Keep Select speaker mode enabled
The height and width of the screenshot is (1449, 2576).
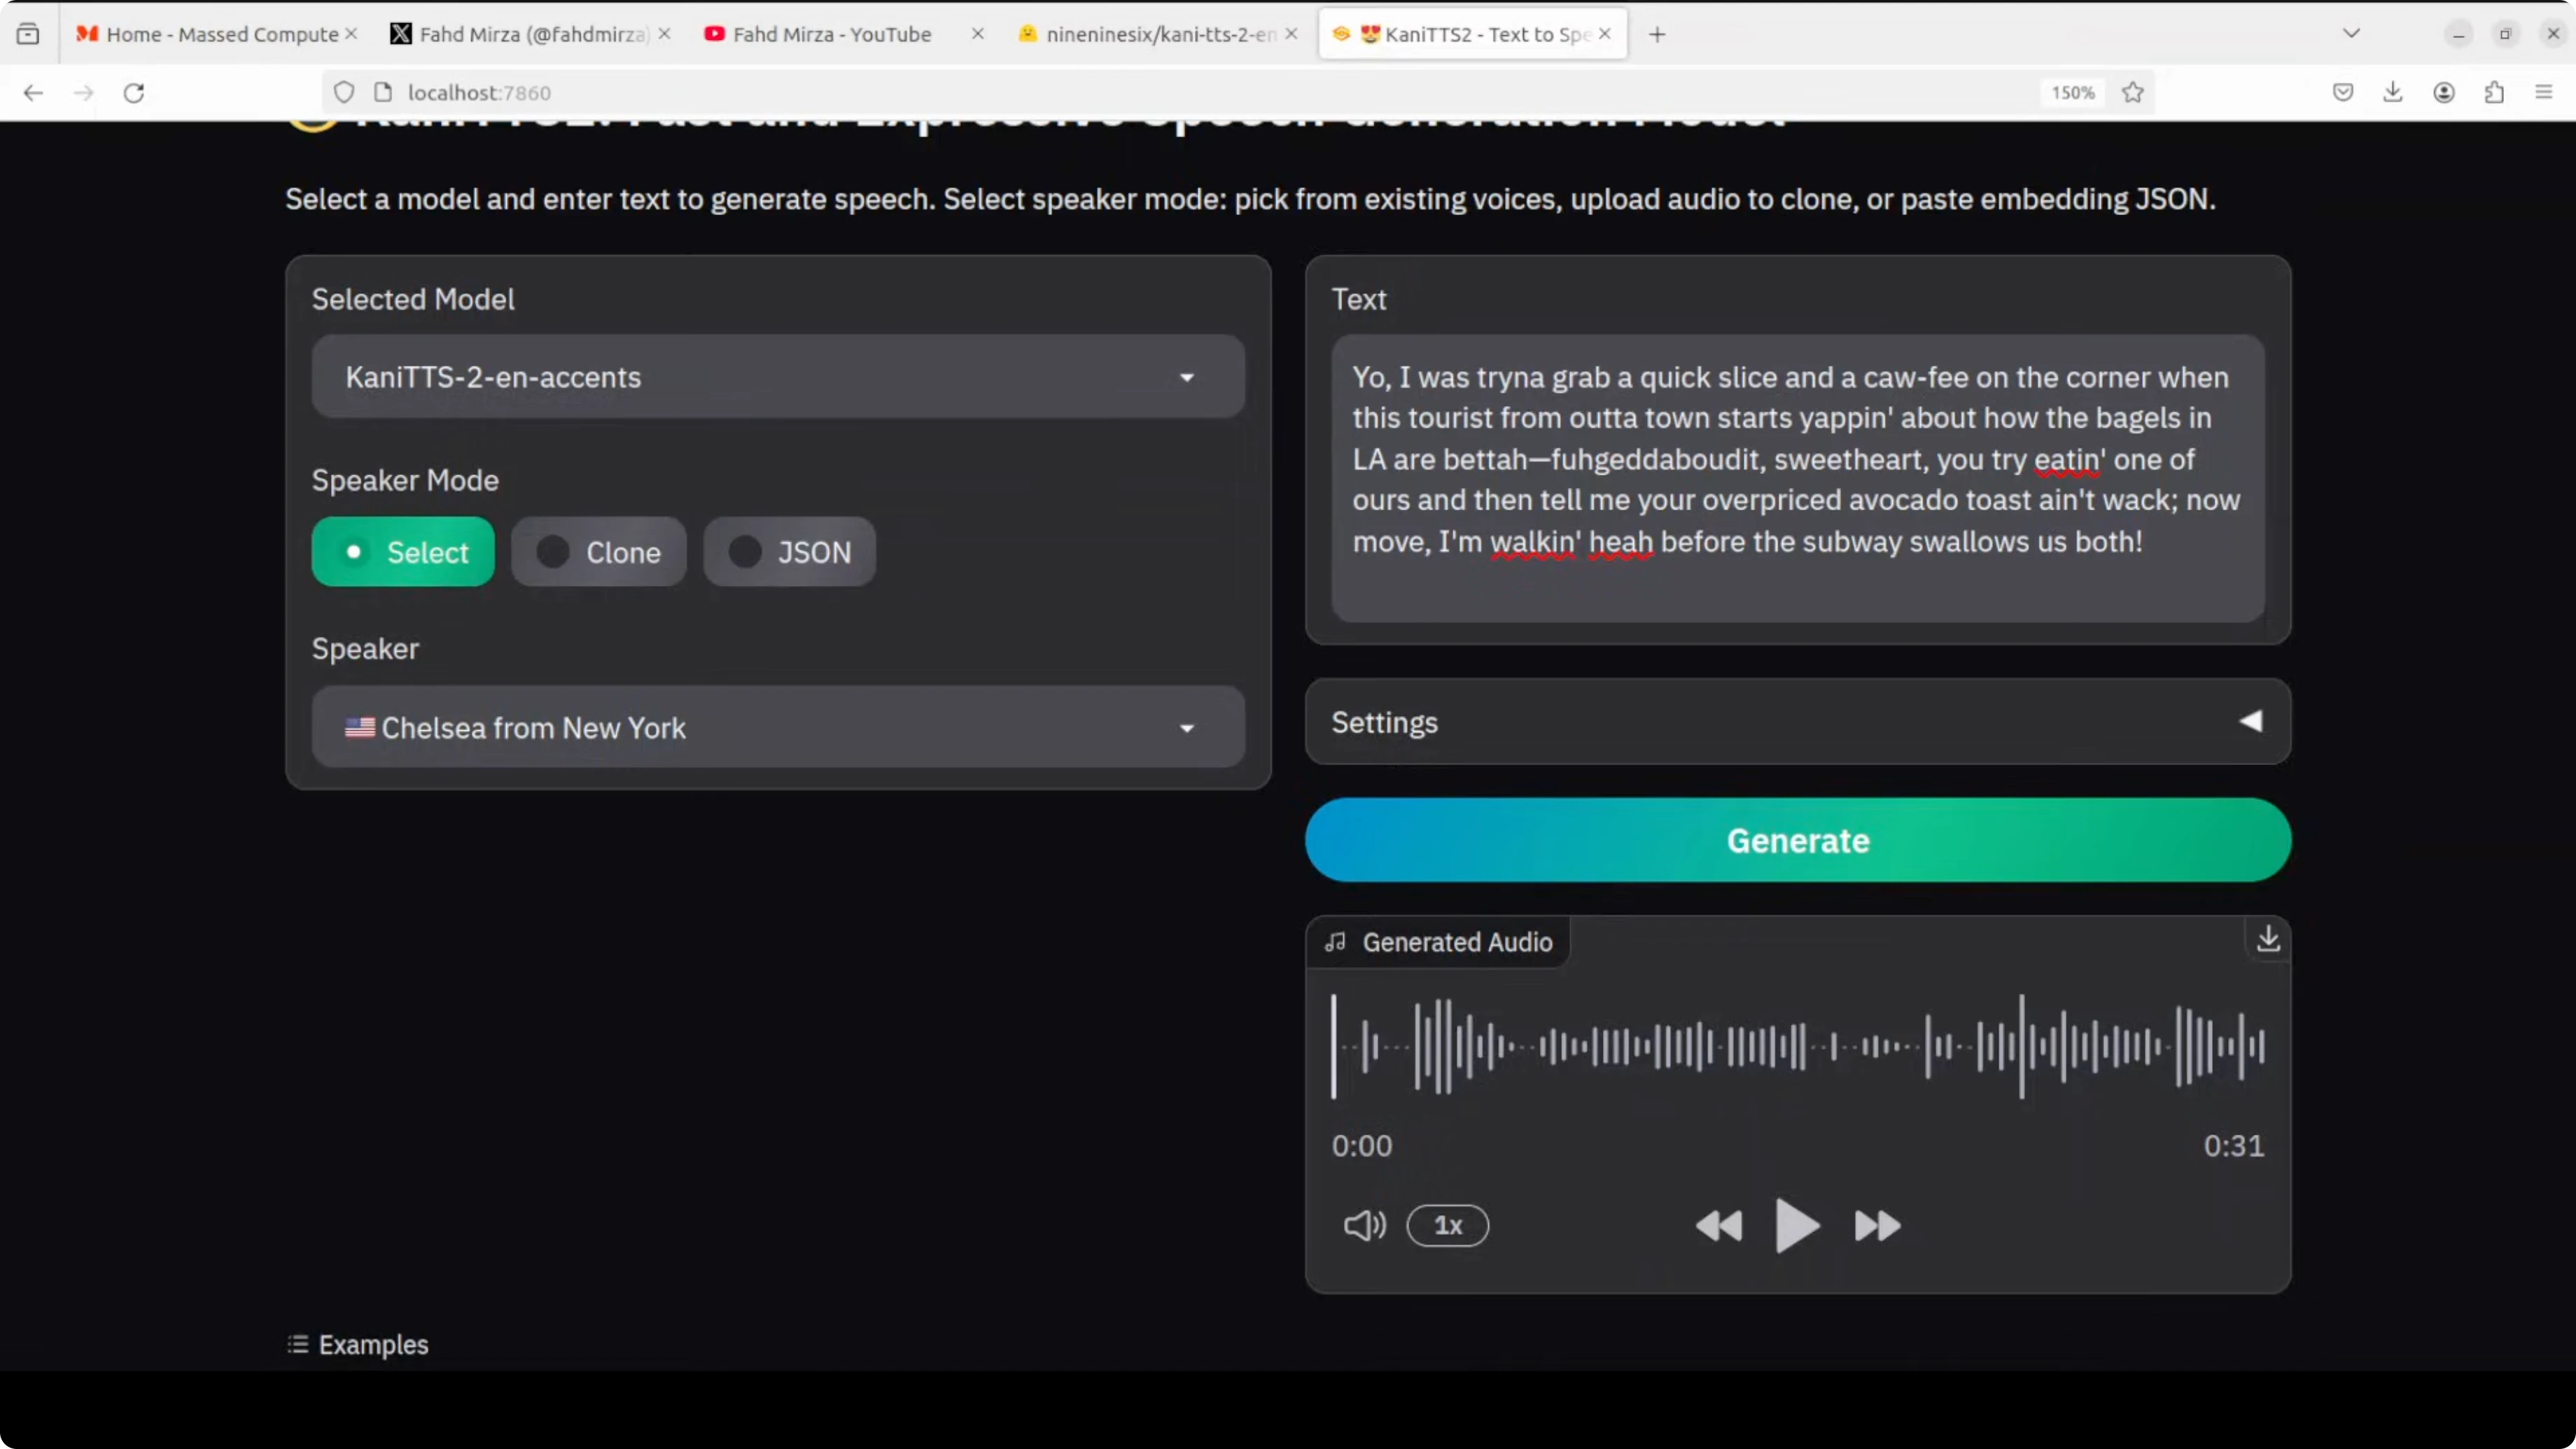pos(403,551)
